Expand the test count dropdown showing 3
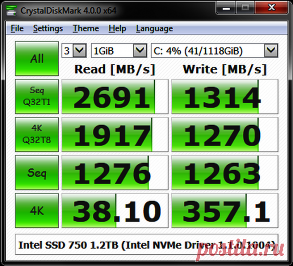 79,51
